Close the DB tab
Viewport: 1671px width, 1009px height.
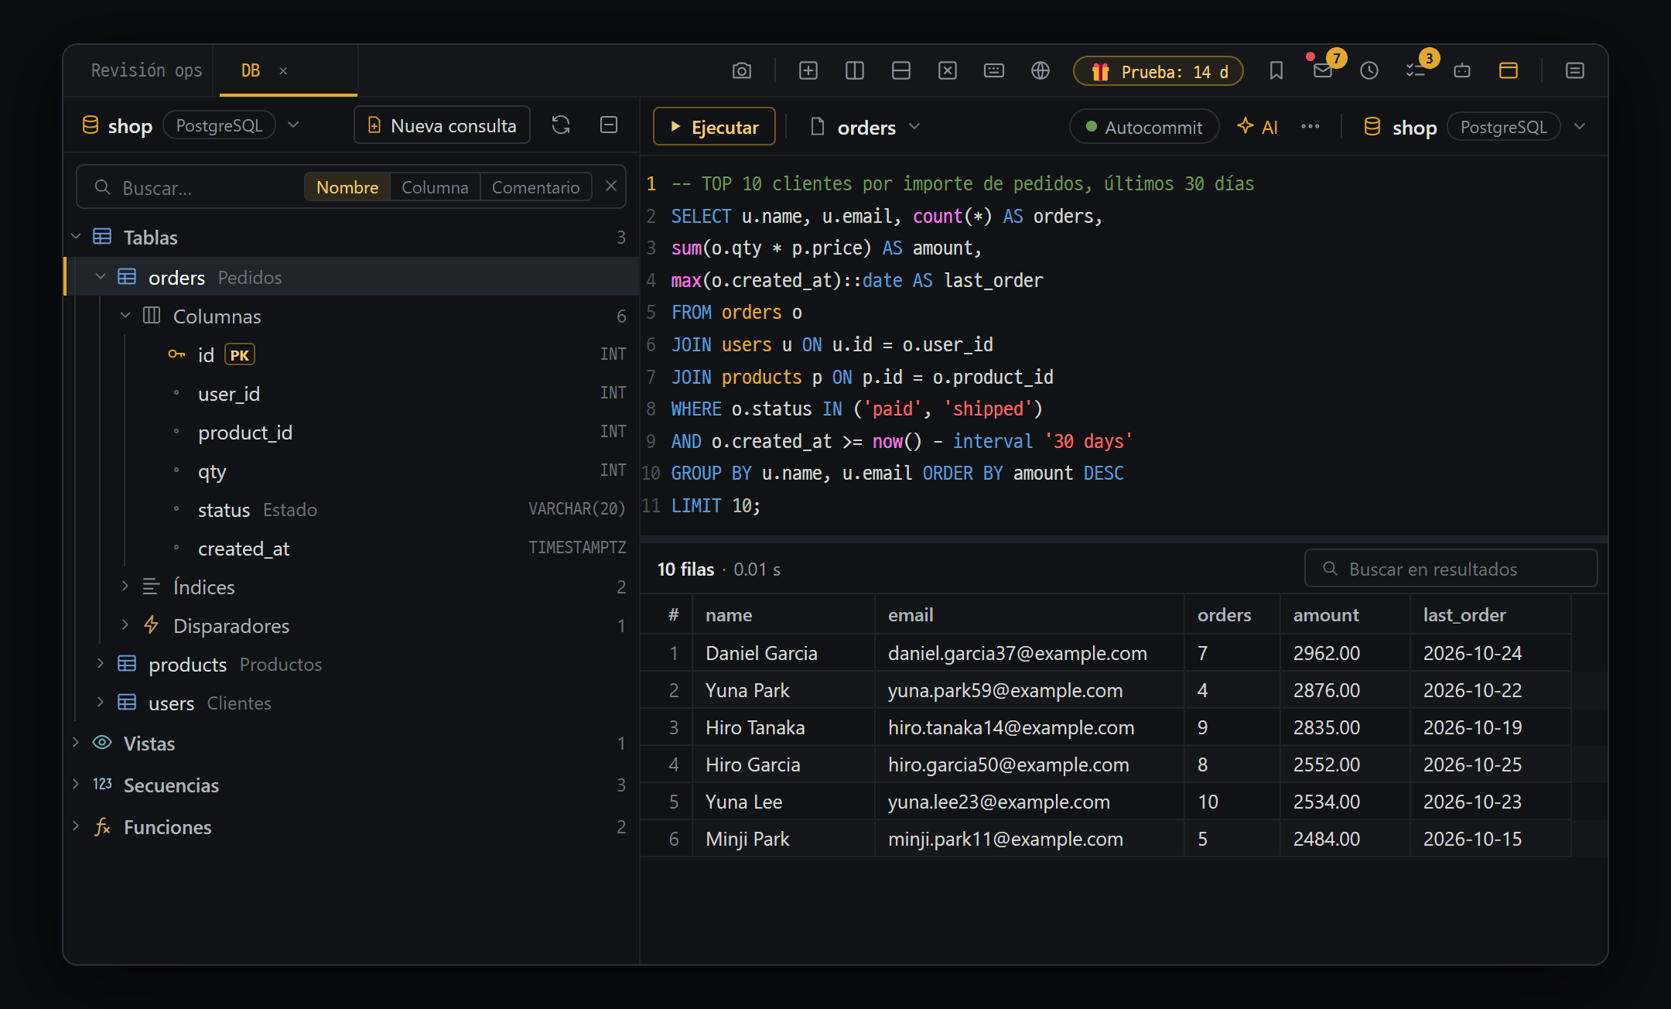coord(283,70)
